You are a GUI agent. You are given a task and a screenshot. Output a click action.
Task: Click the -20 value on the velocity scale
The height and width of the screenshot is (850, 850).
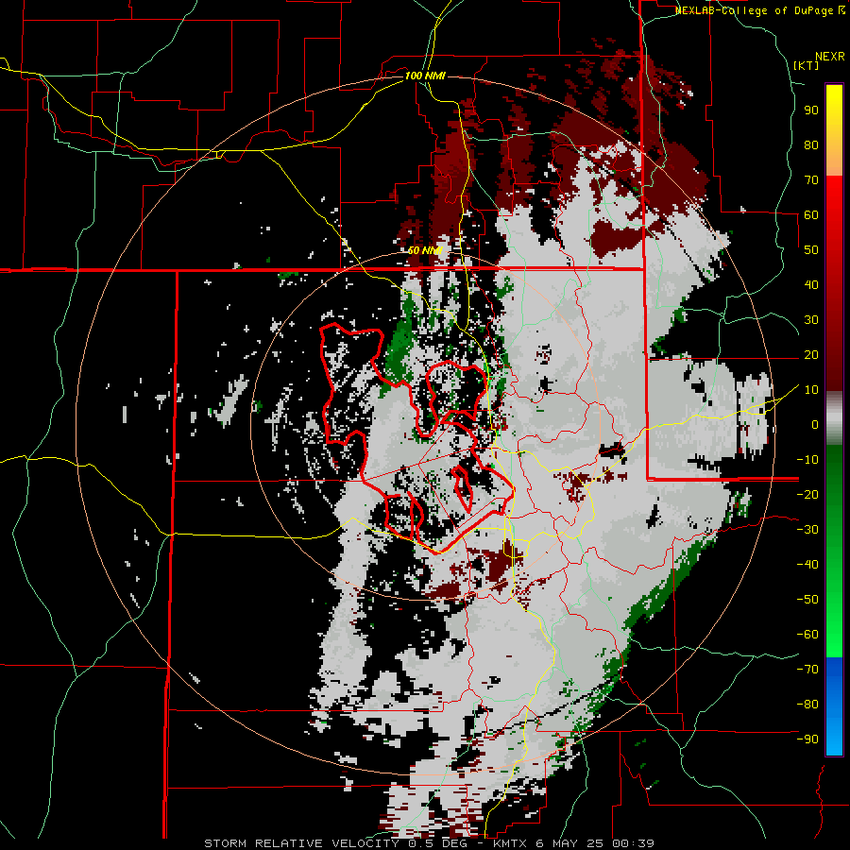point(808,494)
